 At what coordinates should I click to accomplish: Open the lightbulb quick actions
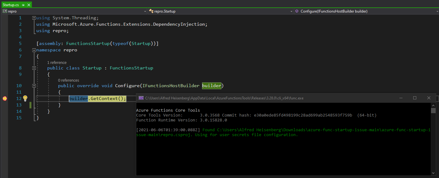pos(25,98)
